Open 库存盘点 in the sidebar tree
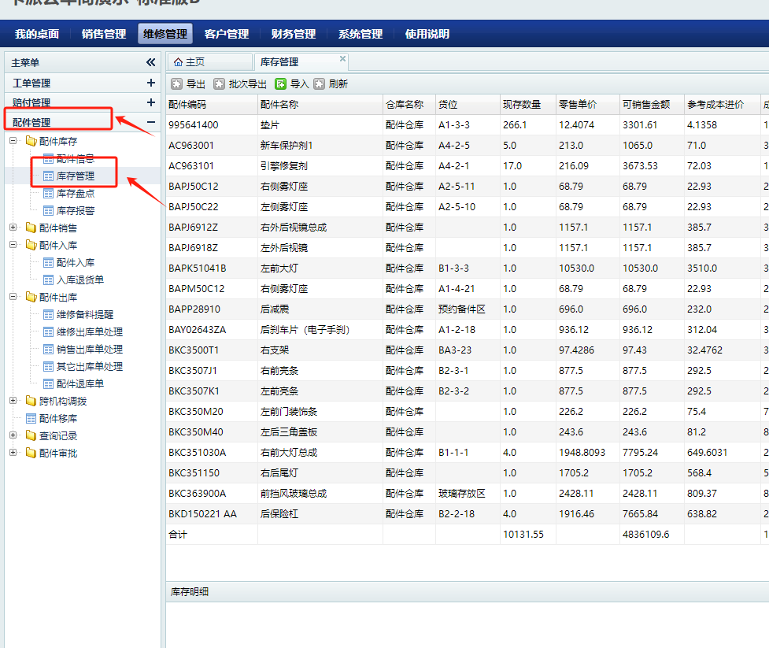Viewport: 769px width, 648px height. pos(75,194)
